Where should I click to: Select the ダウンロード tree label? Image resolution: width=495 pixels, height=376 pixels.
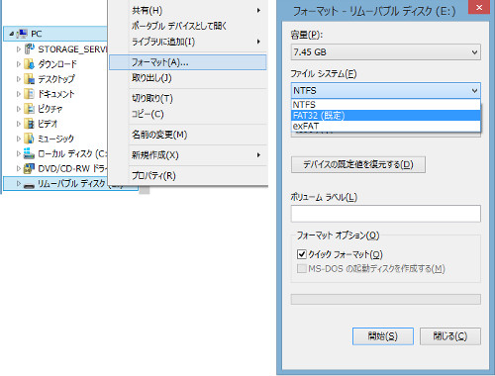tap(57, 64)
